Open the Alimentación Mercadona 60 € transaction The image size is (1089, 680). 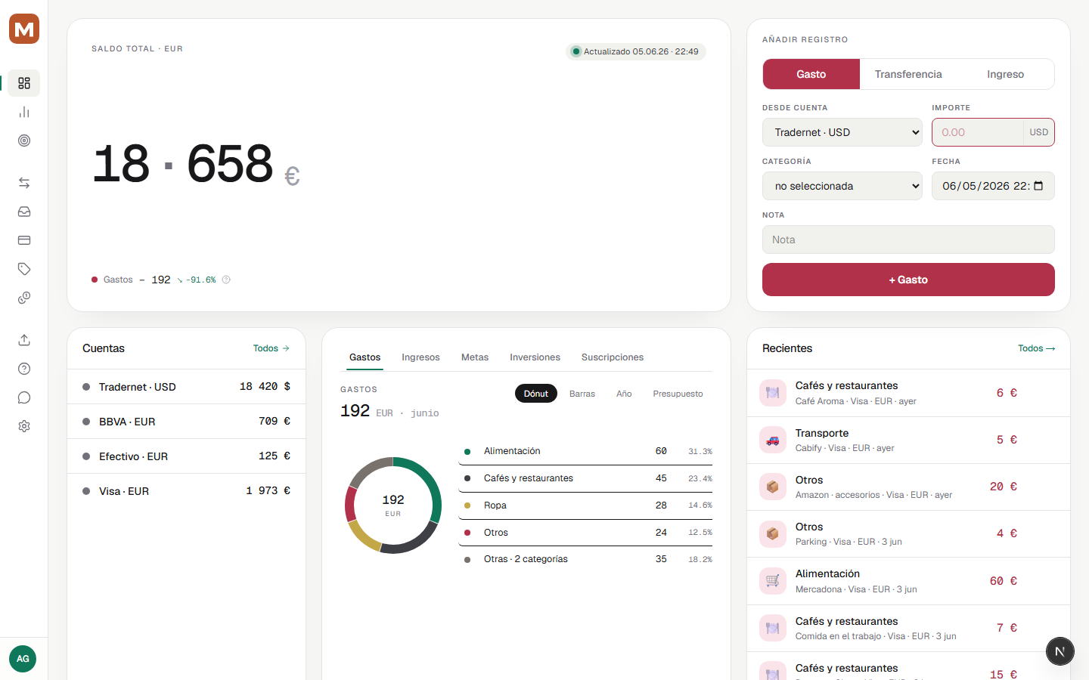[908, 581]
